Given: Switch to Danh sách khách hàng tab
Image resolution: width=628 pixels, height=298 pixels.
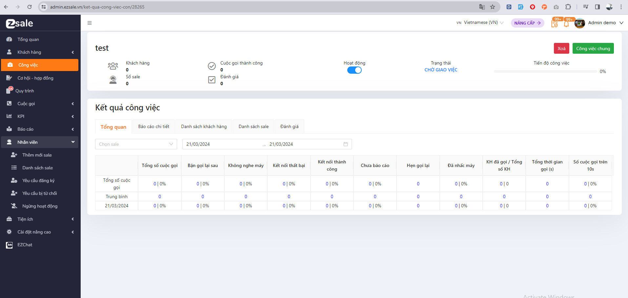Looking at the screenshot, I should [204, 126].
